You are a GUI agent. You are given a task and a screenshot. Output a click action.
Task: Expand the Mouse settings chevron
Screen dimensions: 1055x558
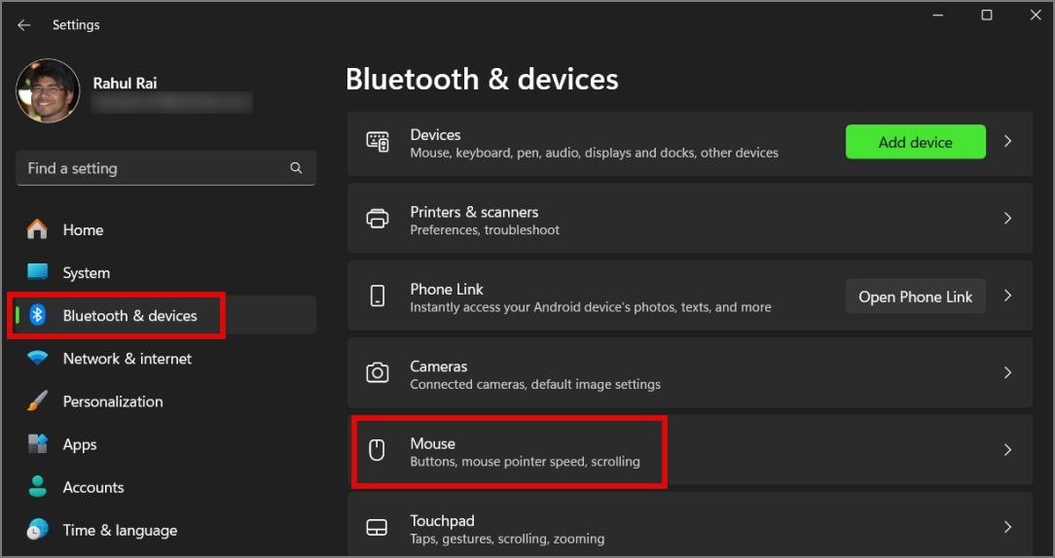(1008, 450)
